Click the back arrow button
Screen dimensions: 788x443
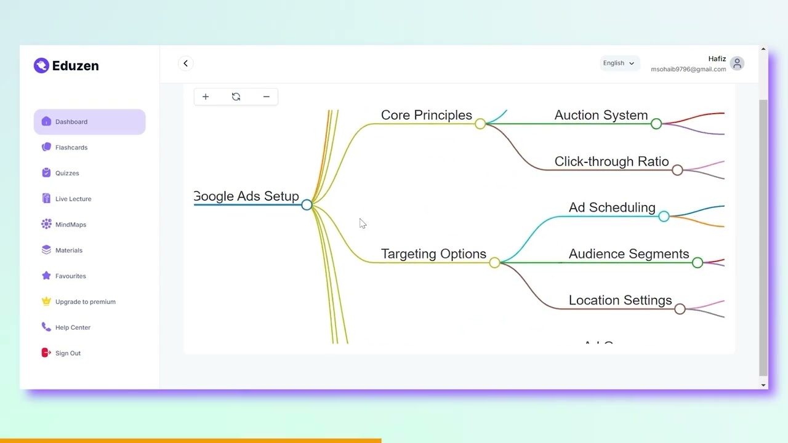pos(185,63)
